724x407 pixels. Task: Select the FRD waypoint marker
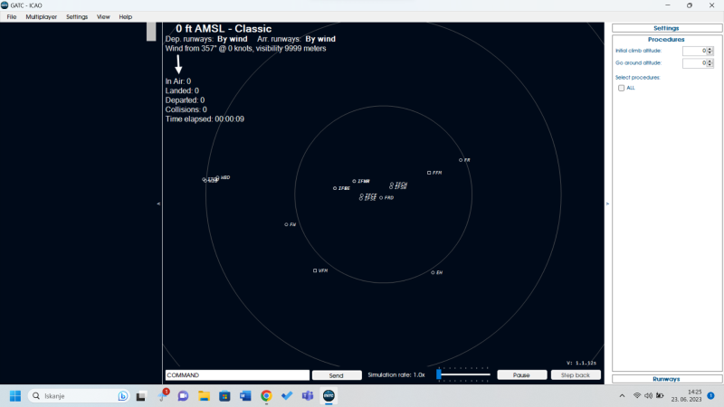click(381, 198)
